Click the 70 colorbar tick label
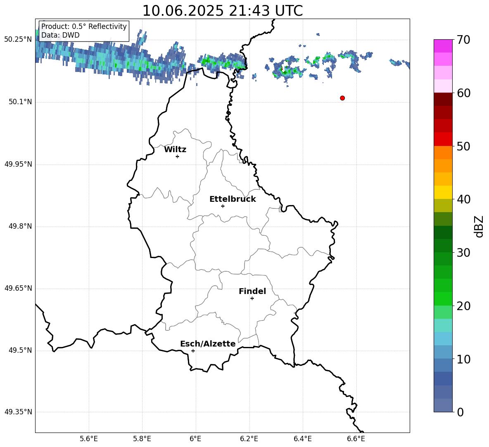Image resolution: width=489 pixels, height=447 pixels. coord(463,40)
